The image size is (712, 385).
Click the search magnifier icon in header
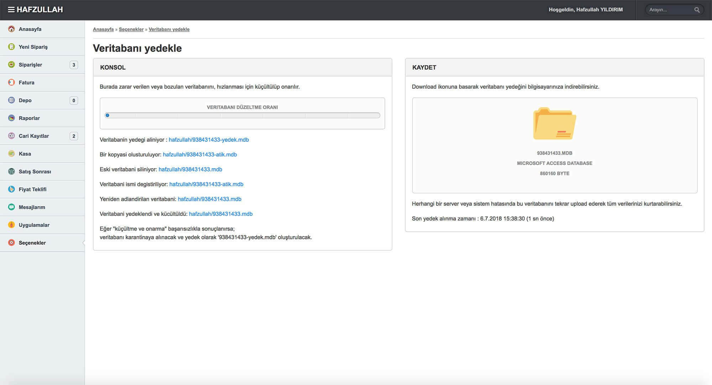click(697, 10)
